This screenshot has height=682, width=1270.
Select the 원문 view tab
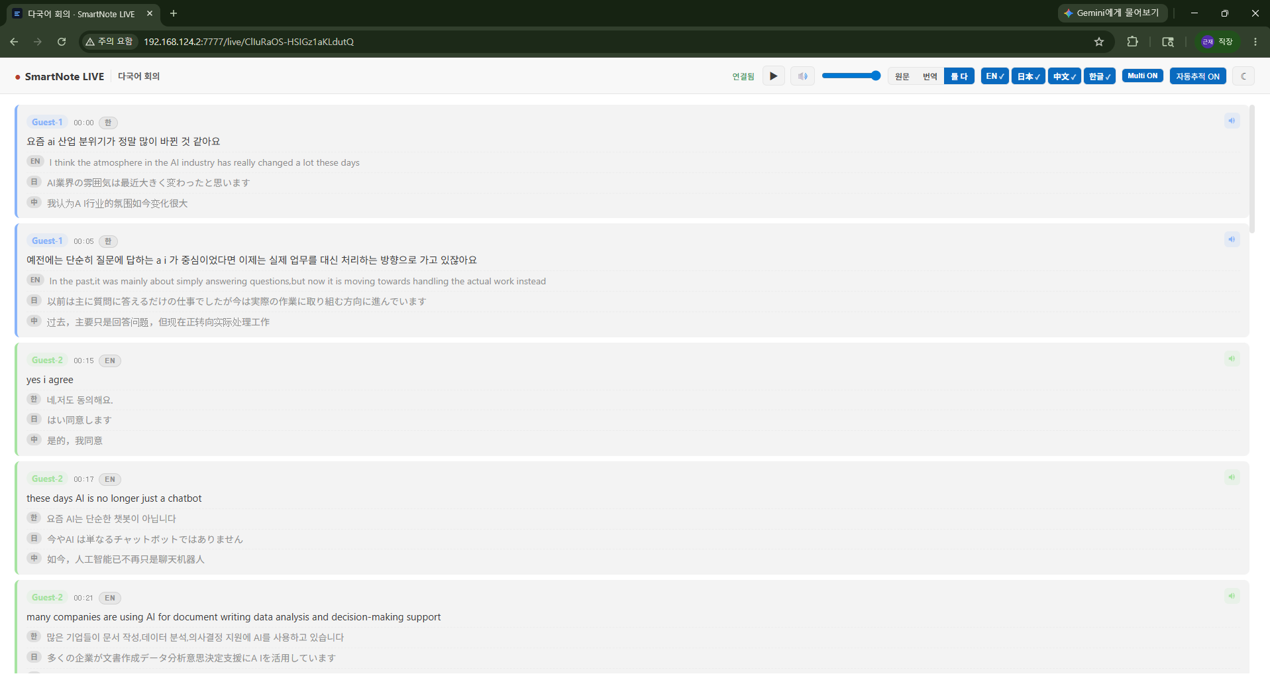point(902,77)
